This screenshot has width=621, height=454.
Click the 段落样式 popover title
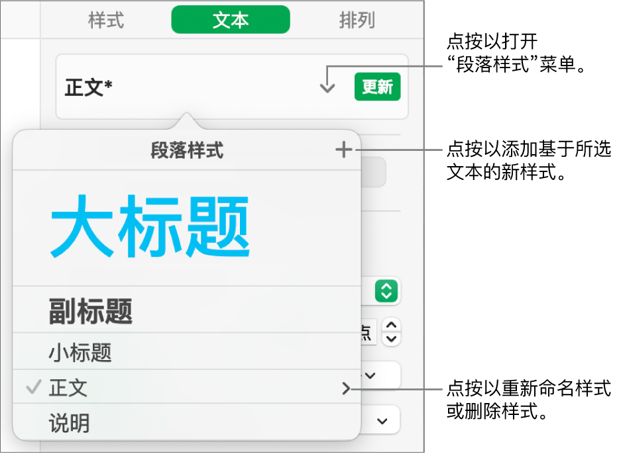187,150
